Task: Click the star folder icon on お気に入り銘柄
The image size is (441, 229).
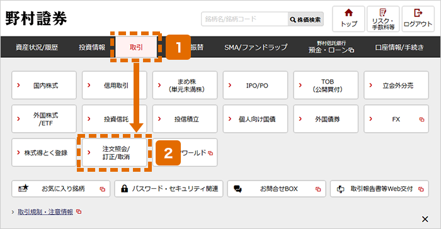Action: tap(24, 188)
